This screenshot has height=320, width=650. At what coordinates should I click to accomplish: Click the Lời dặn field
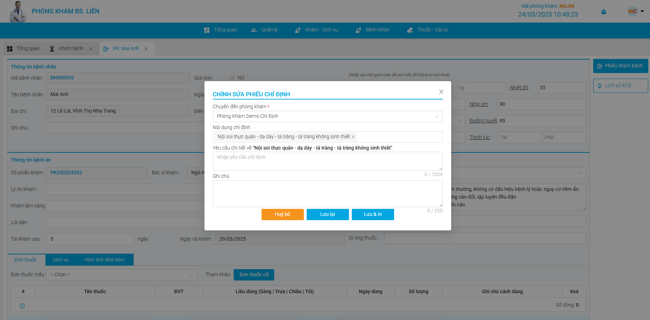125,223
